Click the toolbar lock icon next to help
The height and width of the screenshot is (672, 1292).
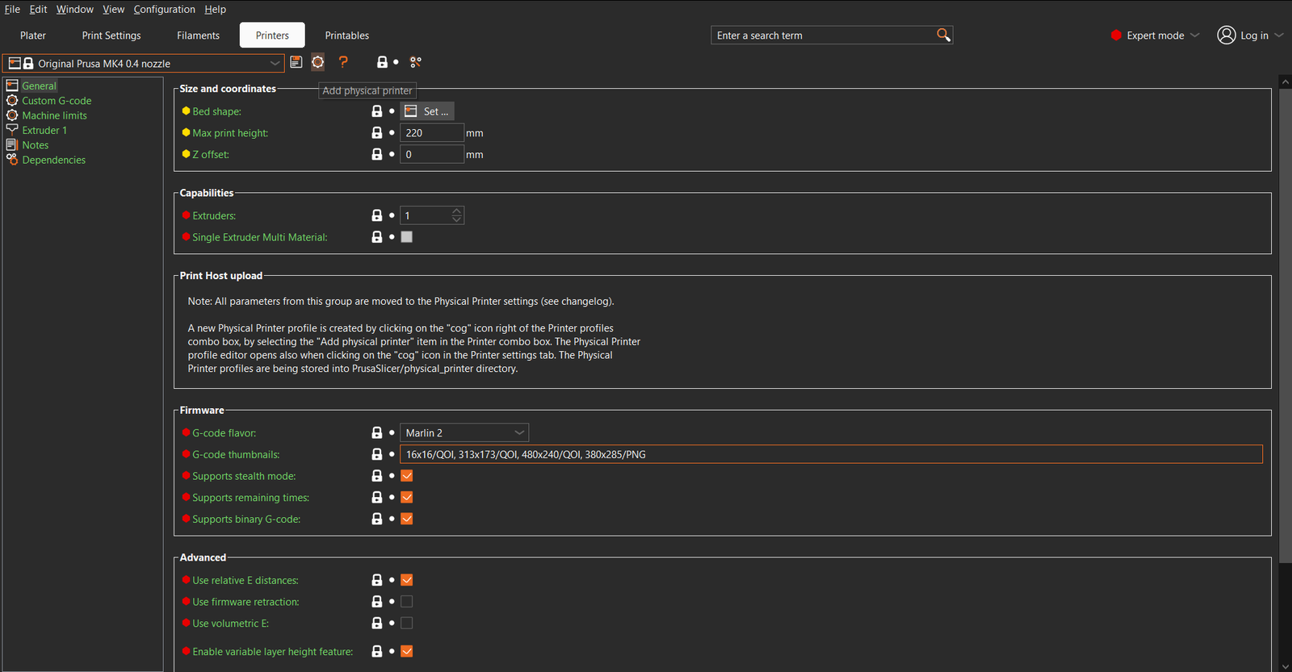pos(383,62)
